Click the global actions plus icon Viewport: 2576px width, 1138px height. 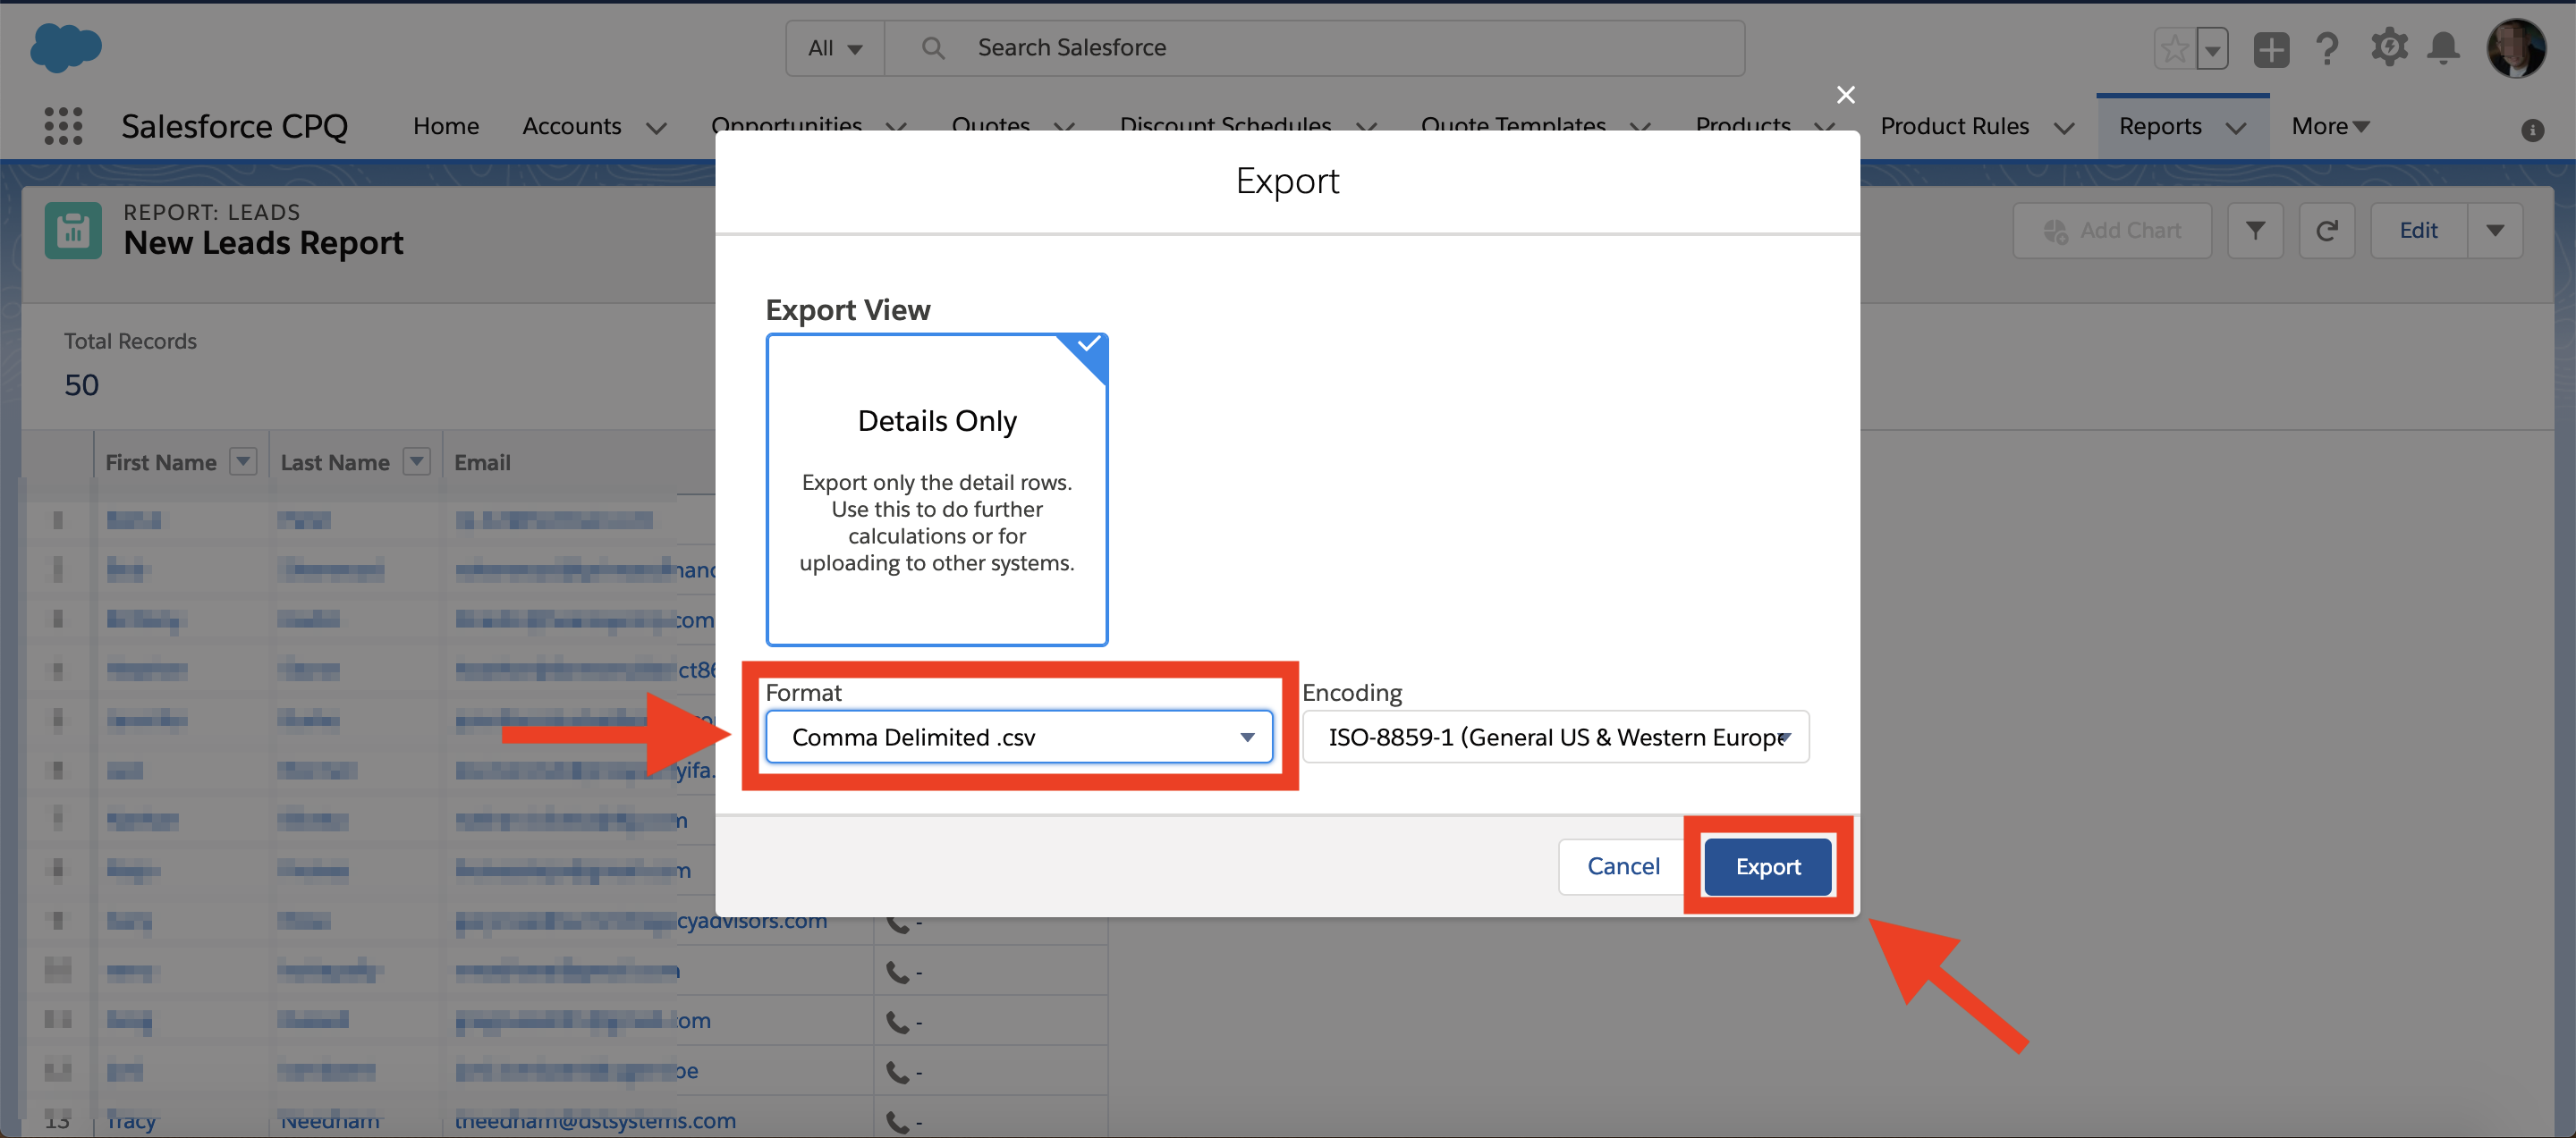click(2271, 48)
